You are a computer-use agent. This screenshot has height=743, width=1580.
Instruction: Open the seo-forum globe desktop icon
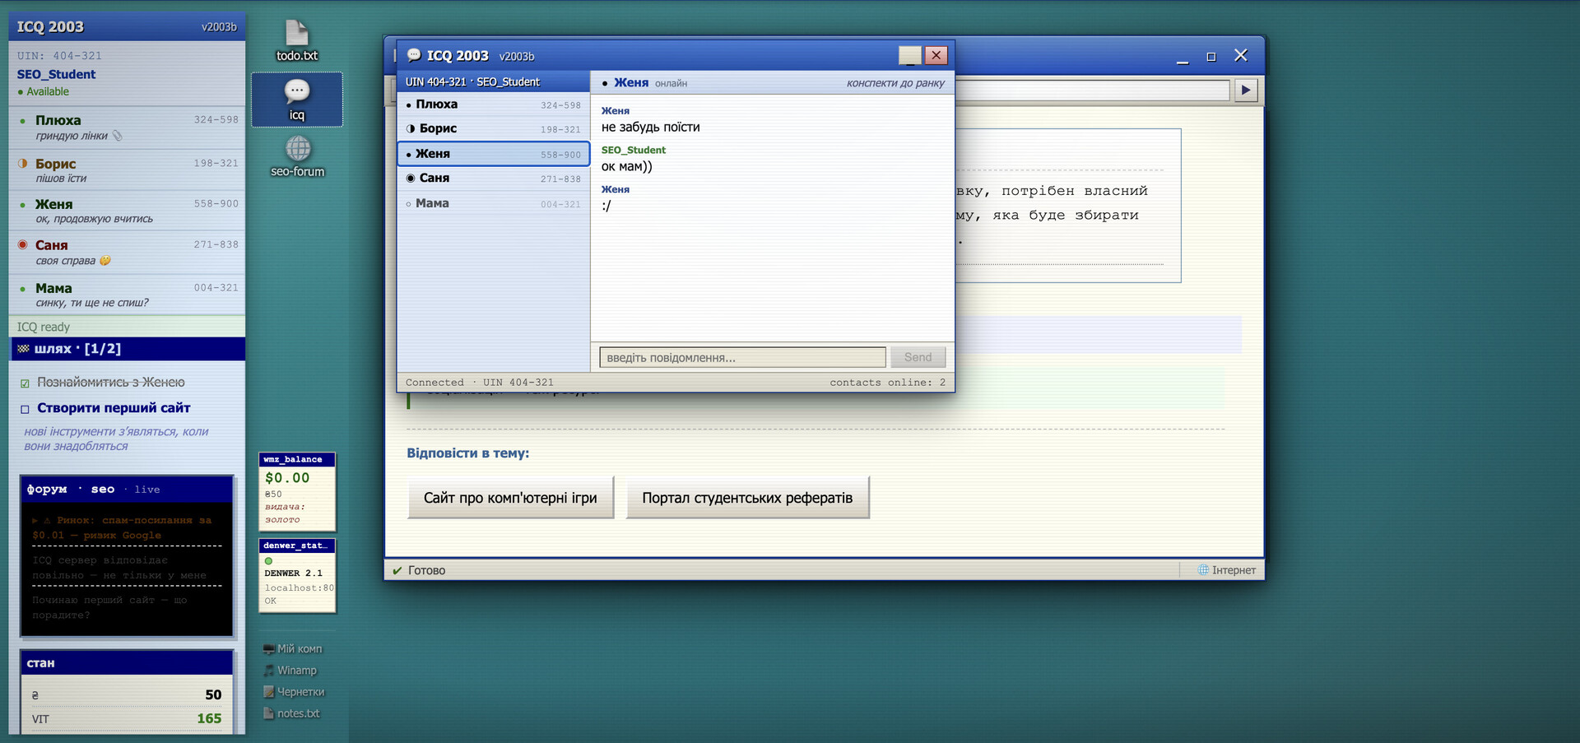pos(298,156)
